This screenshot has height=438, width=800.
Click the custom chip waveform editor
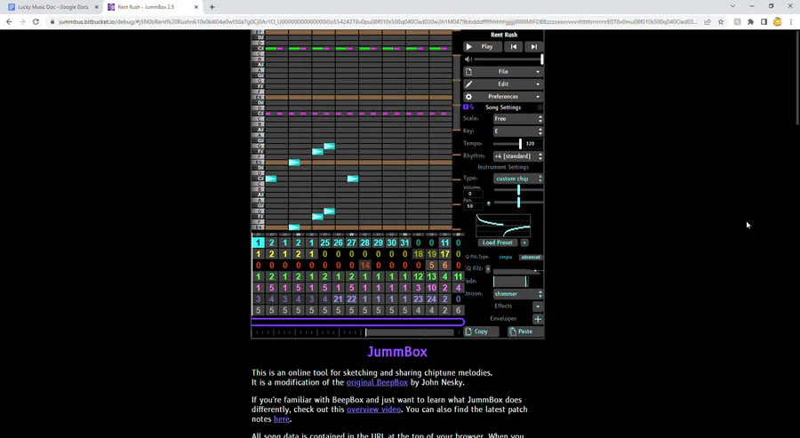pyautogui.click(x=503, y=226)
